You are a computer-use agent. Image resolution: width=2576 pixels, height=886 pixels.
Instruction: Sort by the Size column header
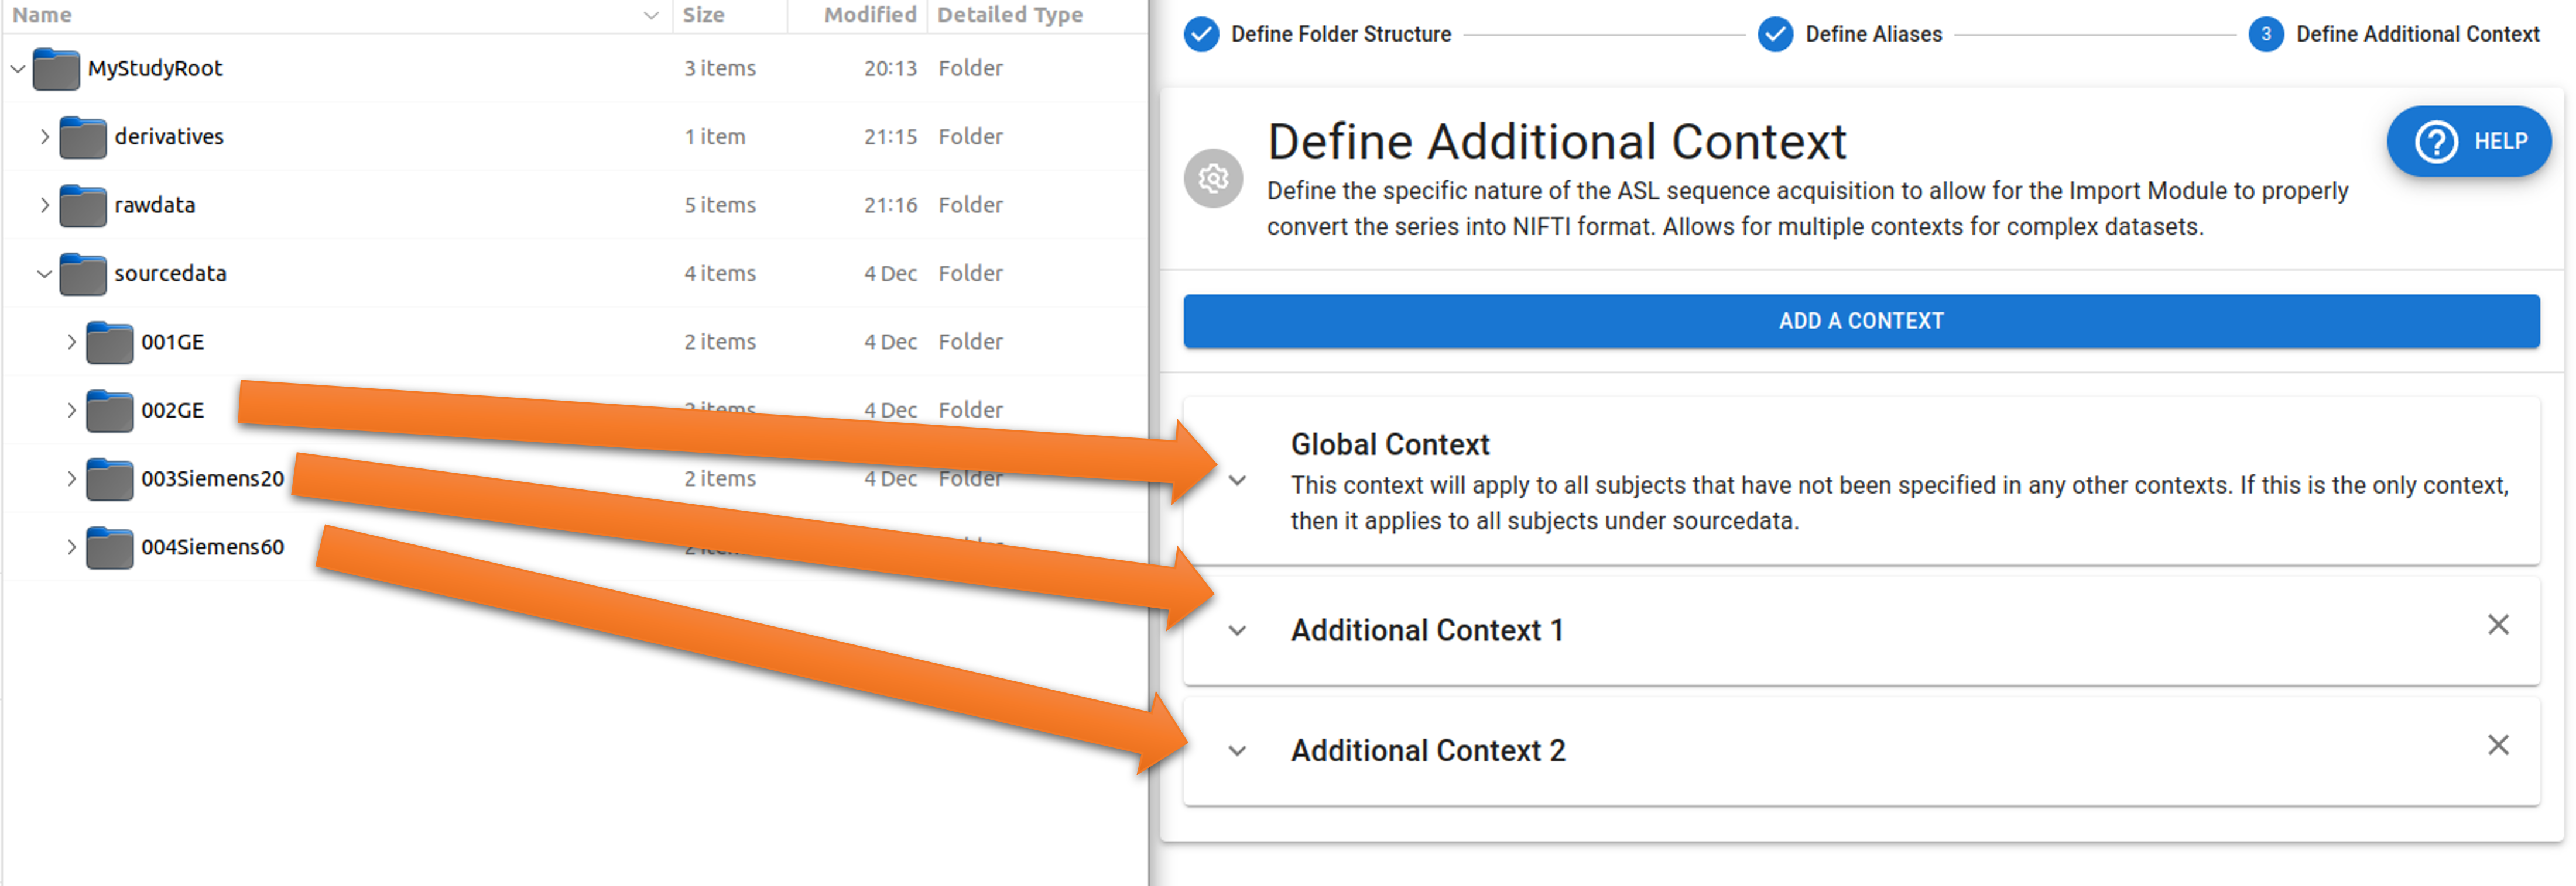pyautogui.click(x=703, y=15)
